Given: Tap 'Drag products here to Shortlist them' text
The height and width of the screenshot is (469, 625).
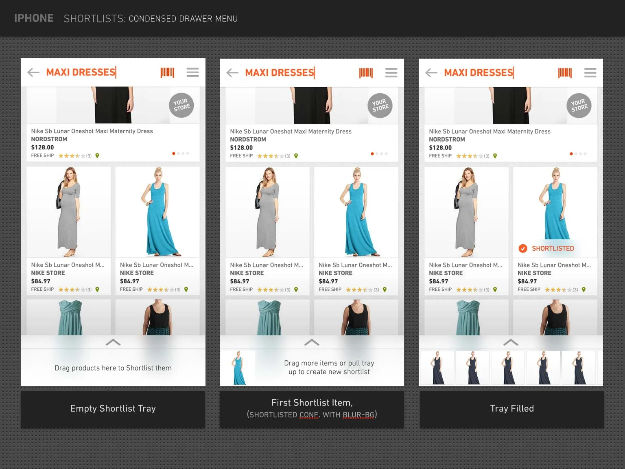Looking at the screenshot, I should tap(113, 368).
